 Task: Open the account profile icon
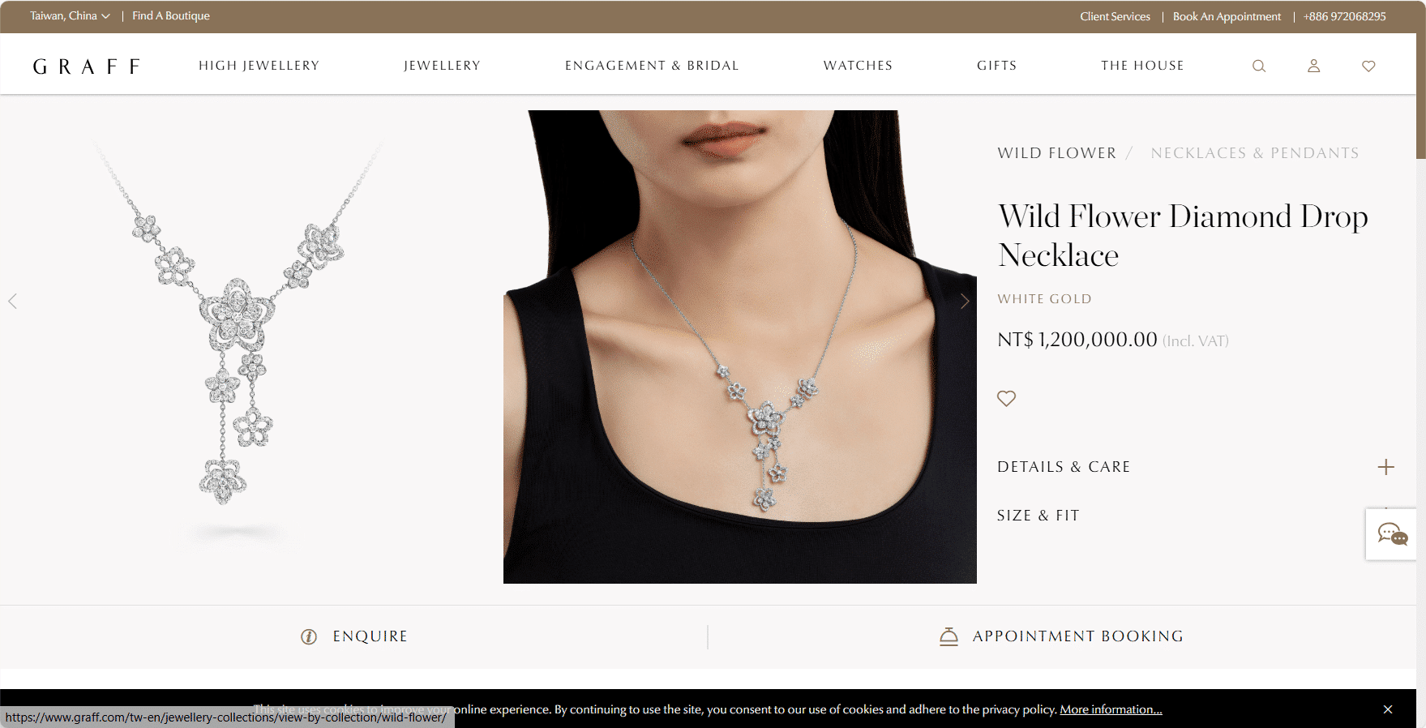click(x=1314, y=66)
